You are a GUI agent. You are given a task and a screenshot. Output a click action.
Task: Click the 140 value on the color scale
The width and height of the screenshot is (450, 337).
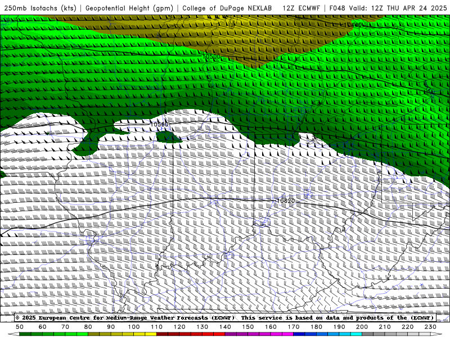coord(225,327)
